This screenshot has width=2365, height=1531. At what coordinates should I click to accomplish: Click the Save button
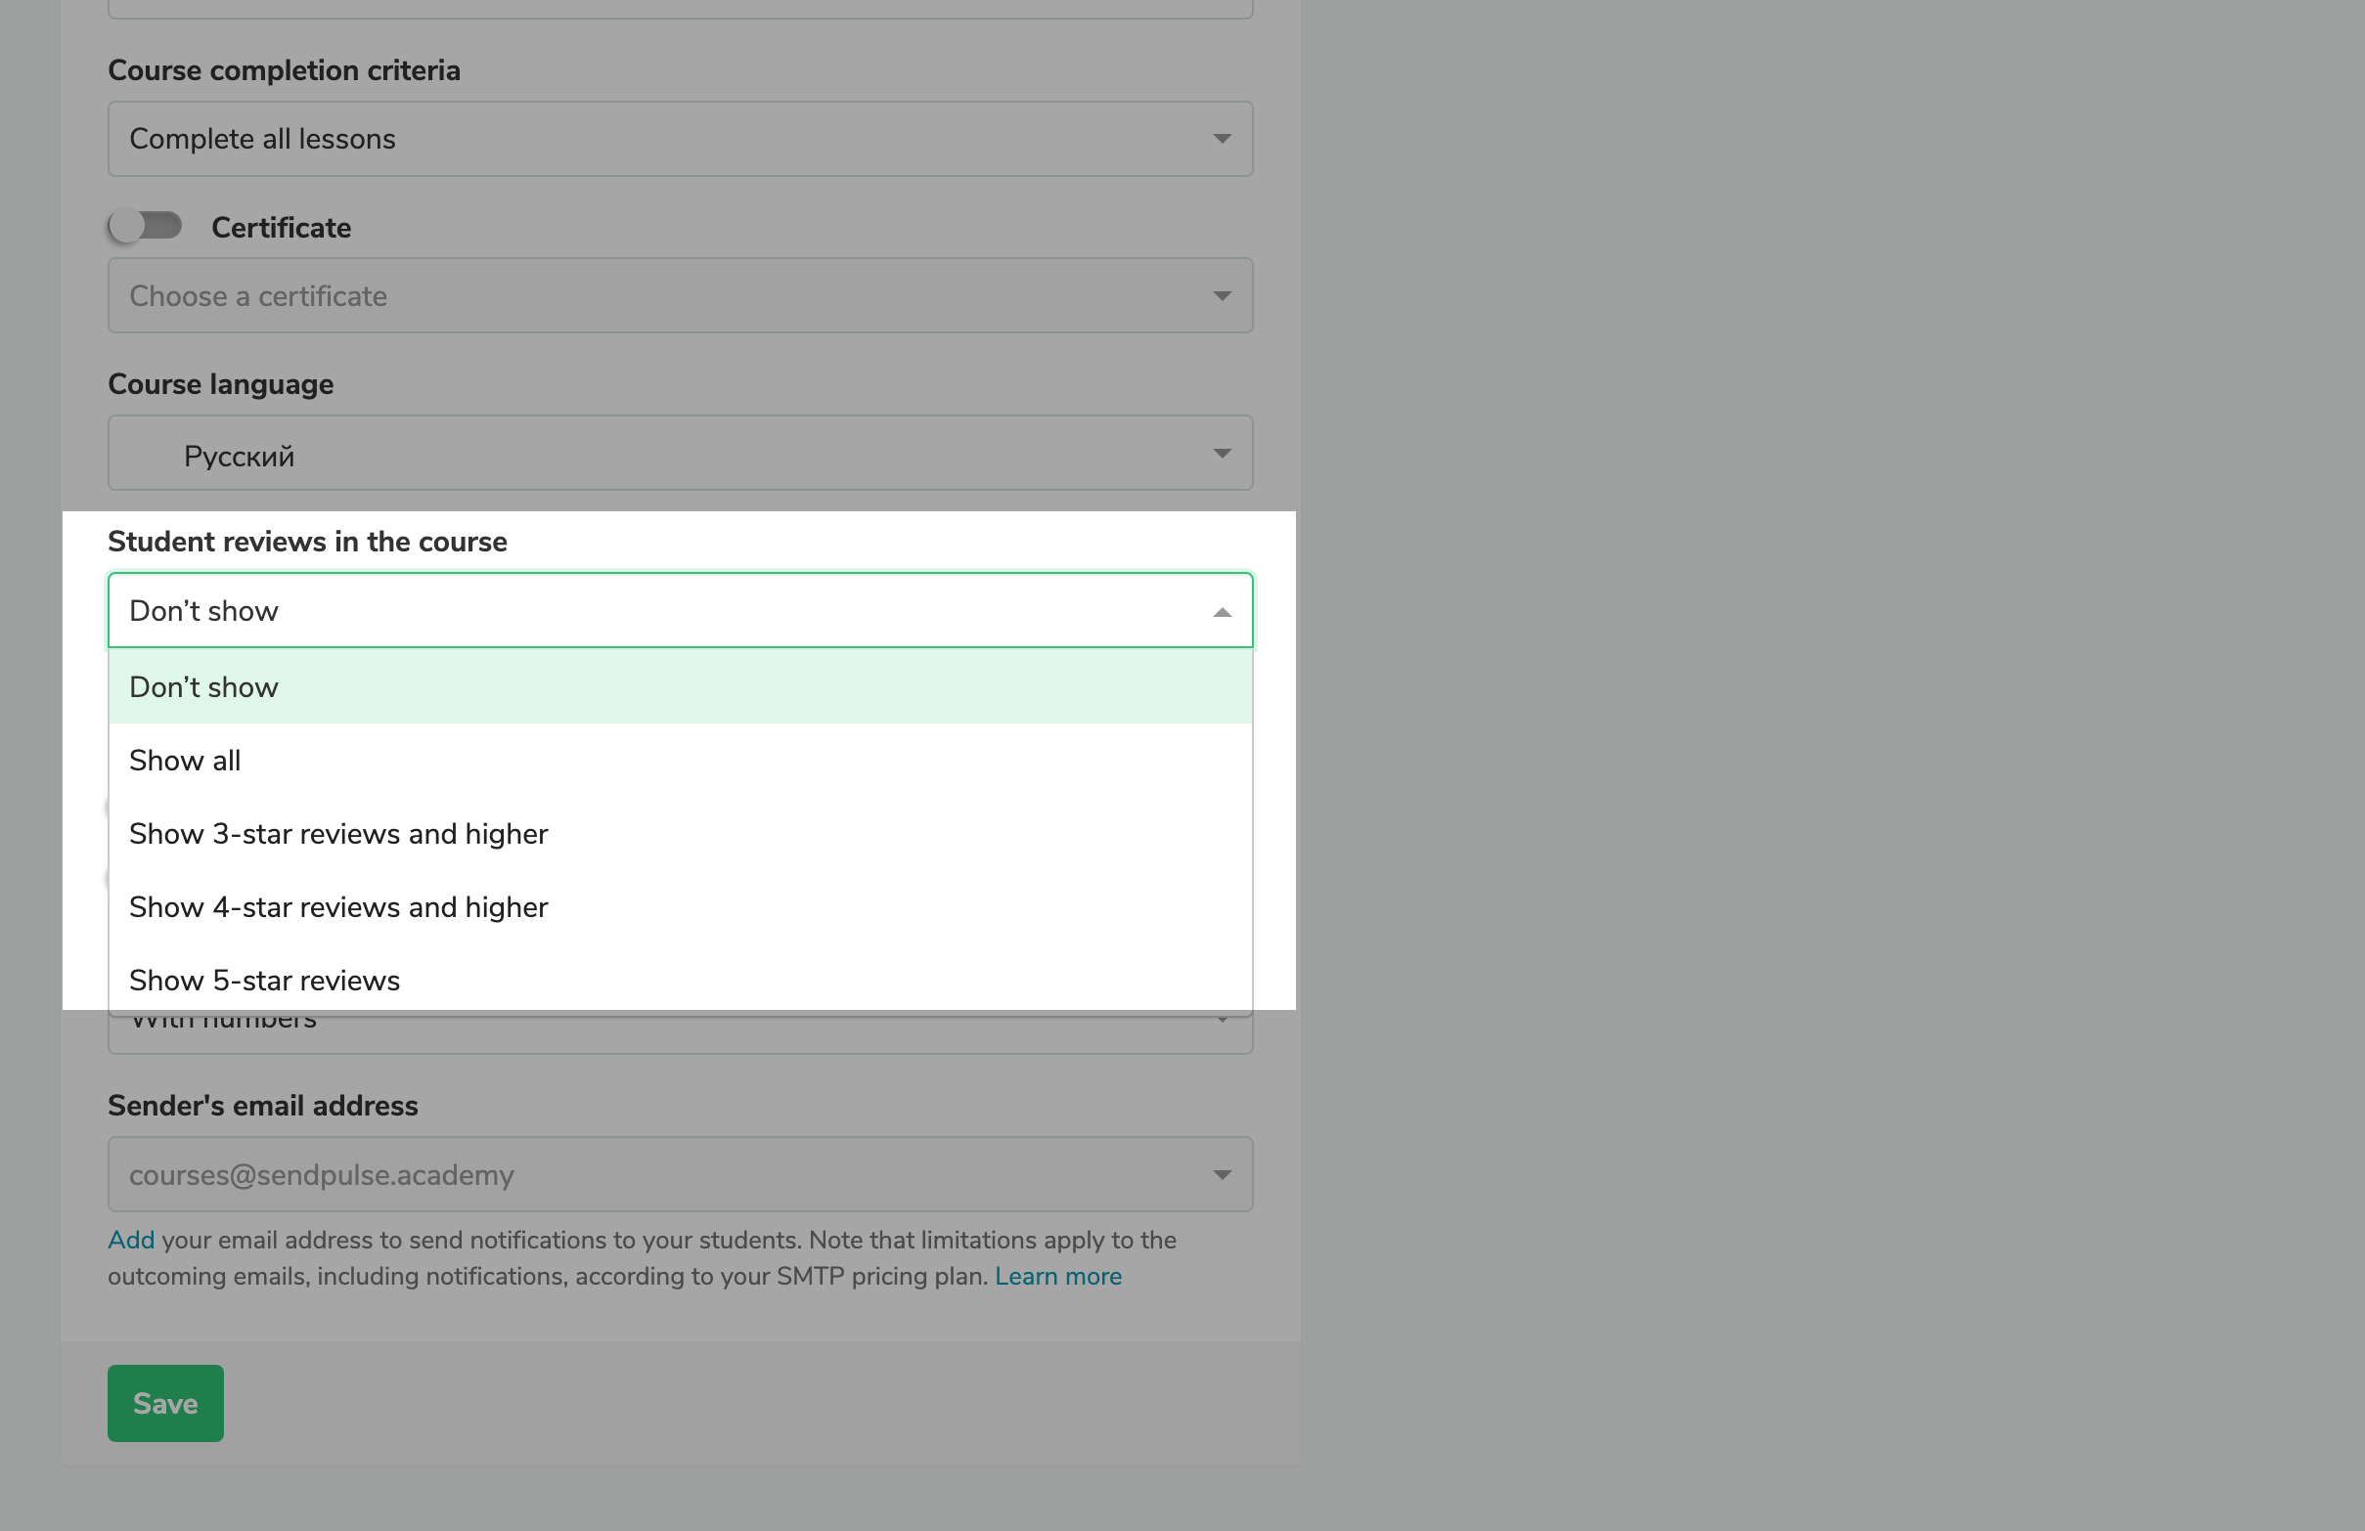[165, 1403]
